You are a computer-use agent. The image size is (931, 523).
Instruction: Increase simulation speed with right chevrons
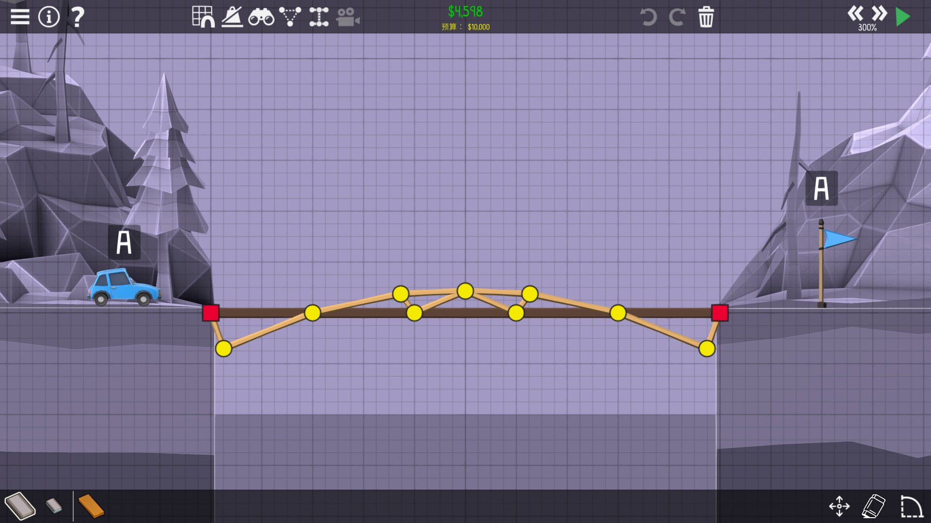879,13
